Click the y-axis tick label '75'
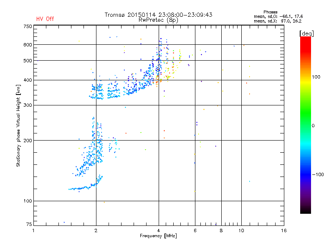Screen dimensions: 334x251 [x=29, y=224]
